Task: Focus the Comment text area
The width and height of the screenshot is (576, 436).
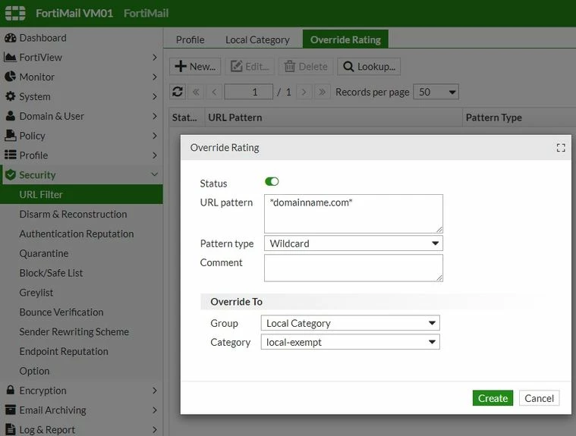Action: 354,268
